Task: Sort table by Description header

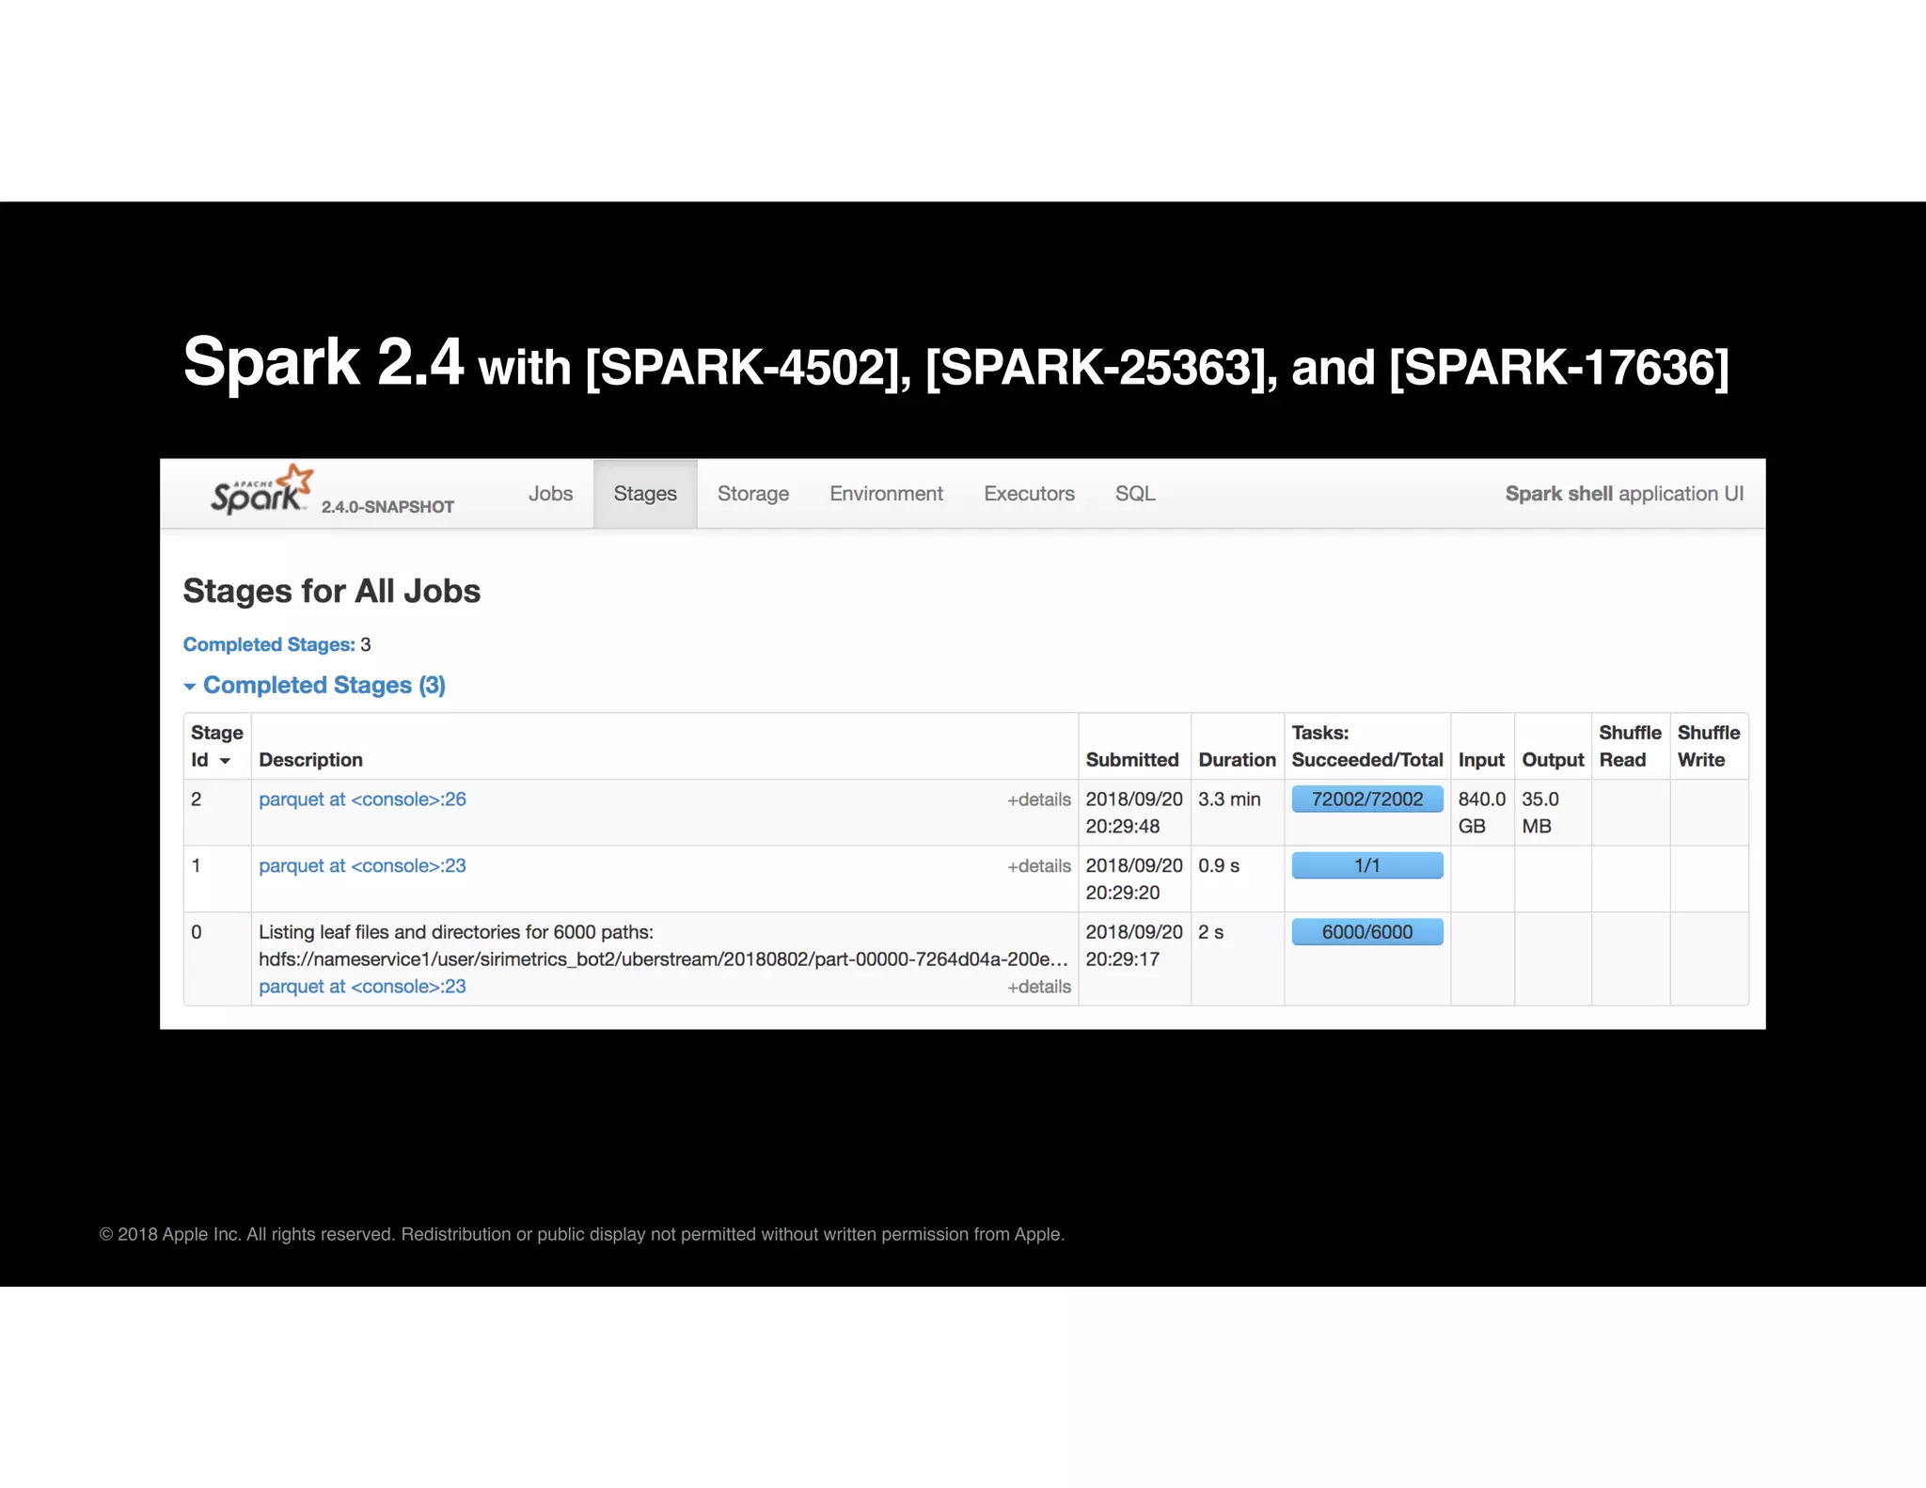Action: (310, 760)
